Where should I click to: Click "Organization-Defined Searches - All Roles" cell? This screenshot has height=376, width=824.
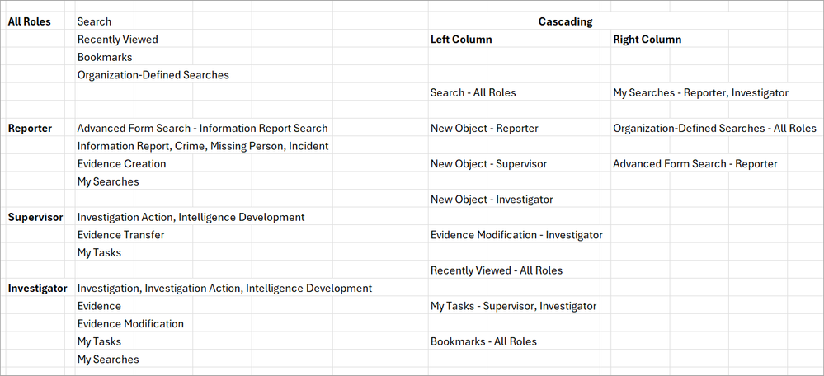(x=714, y=129)
